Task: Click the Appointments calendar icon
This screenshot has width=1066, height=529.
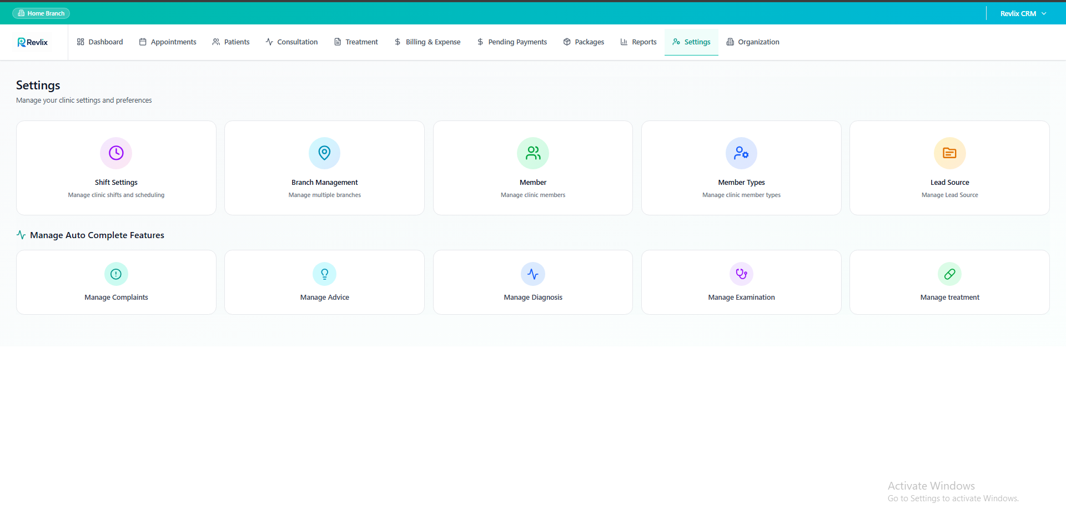Action: (143, 42)
